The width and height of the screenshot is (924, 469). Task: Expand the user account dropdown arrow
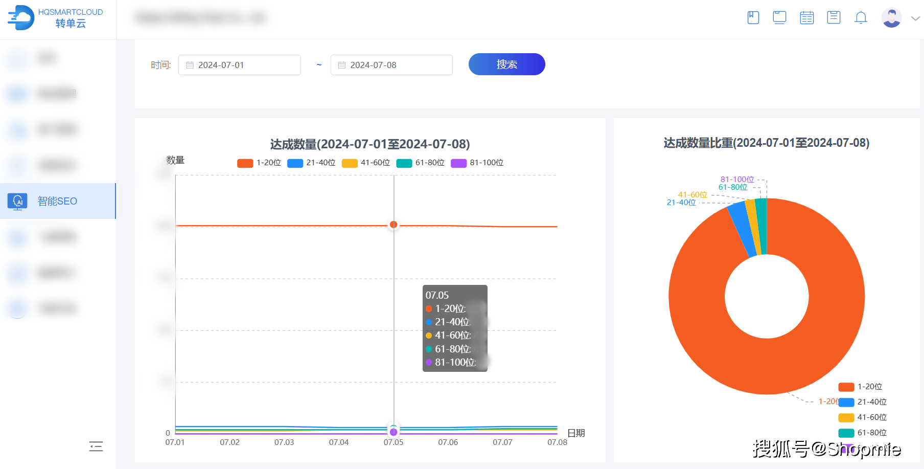click(915, 18)
